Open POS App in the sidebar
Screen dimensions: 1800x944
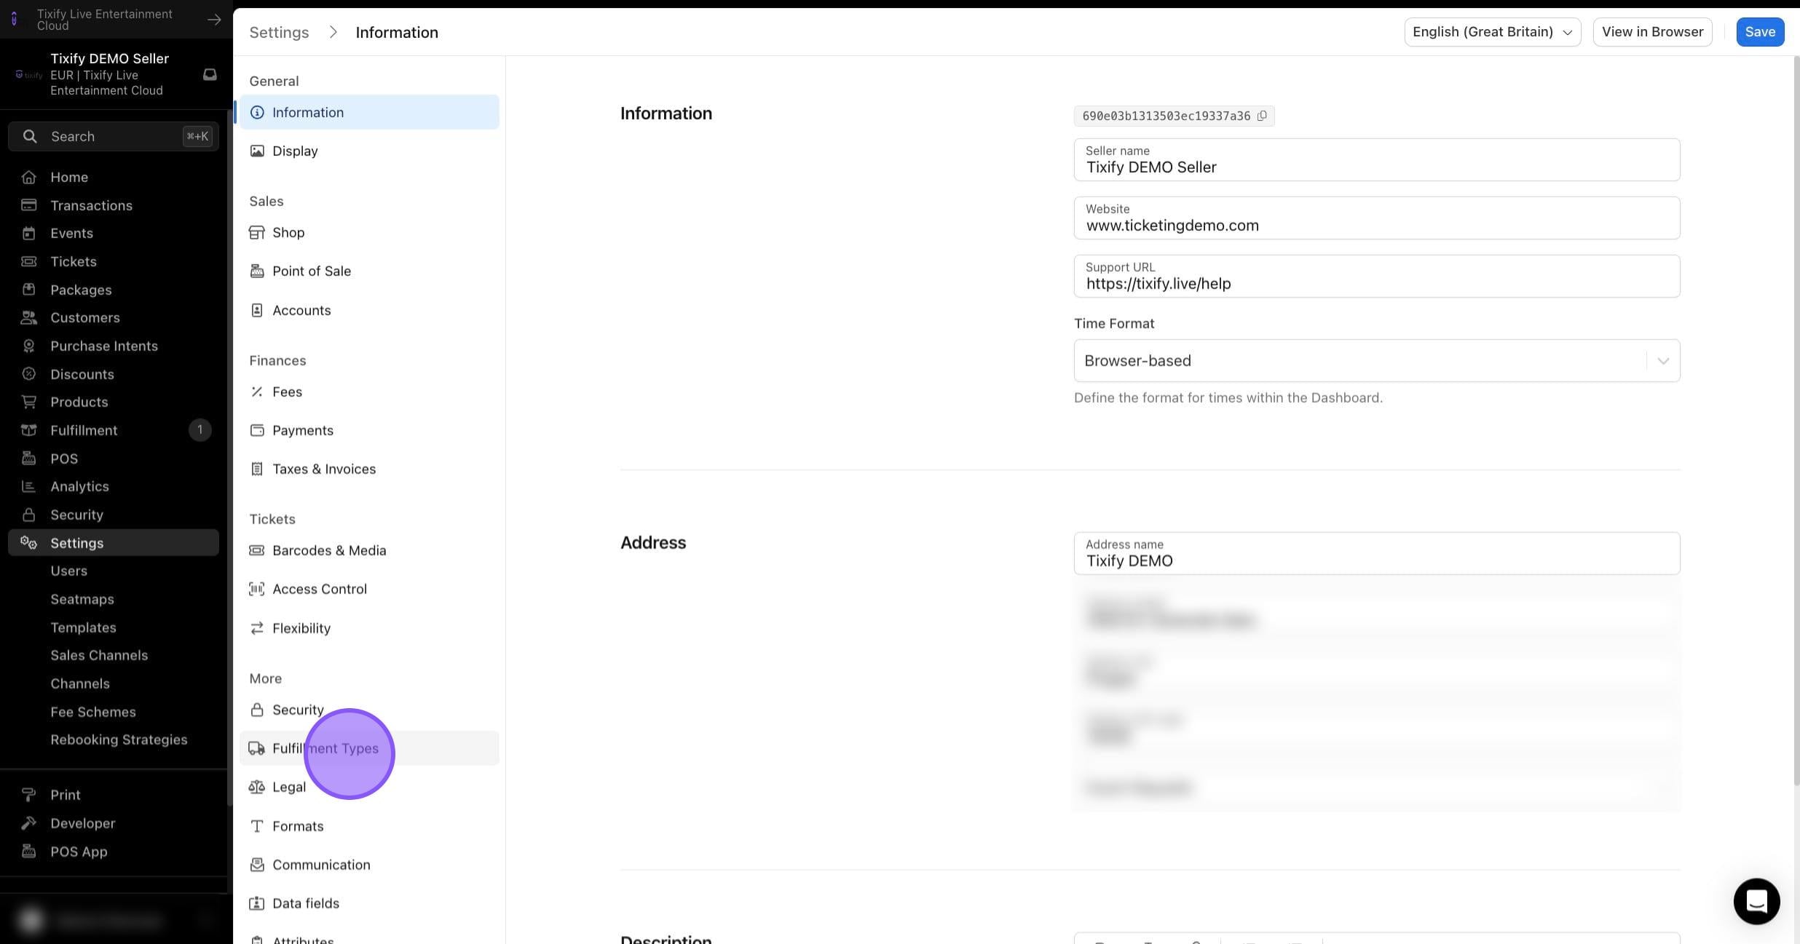113,852
